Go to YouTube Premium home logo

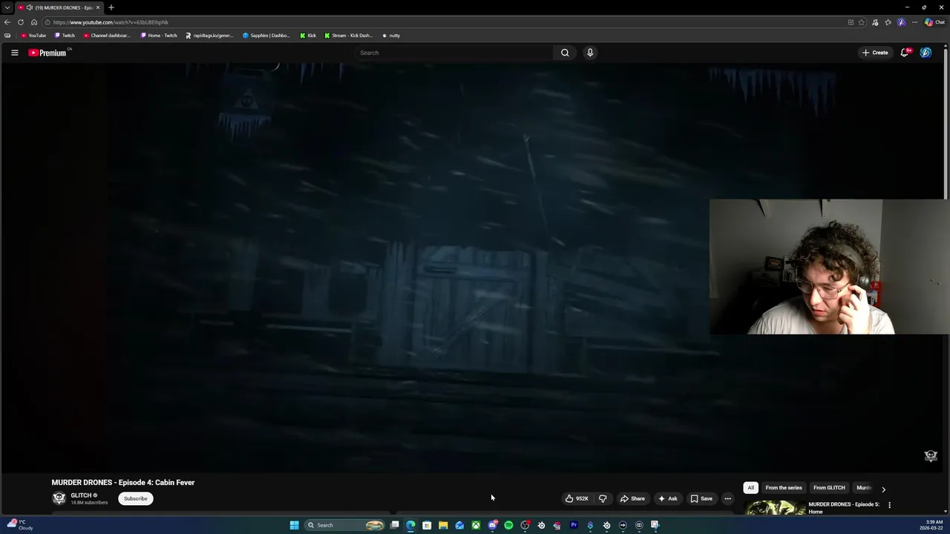click(48, 53)
